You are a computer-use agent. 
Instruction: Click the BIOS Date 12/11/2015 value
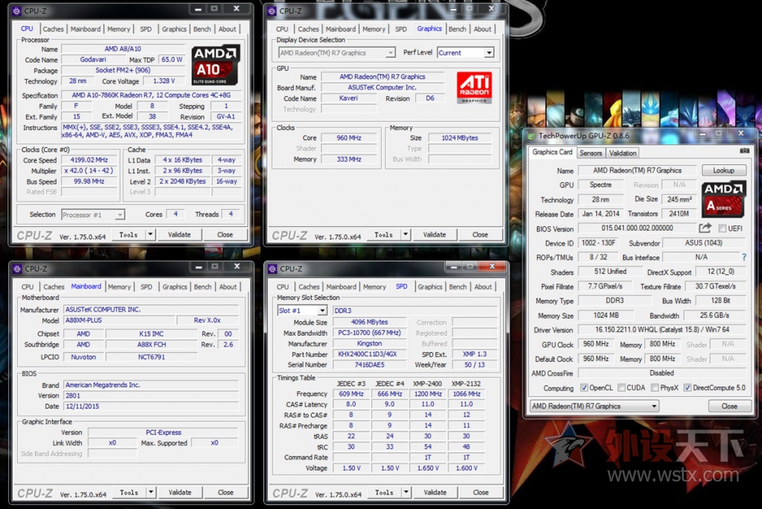click(x=150, y=406)
